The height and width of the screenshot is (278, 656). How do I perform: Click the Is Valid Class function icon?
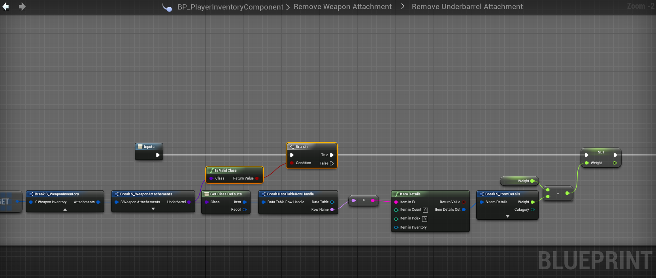point(211,170)
